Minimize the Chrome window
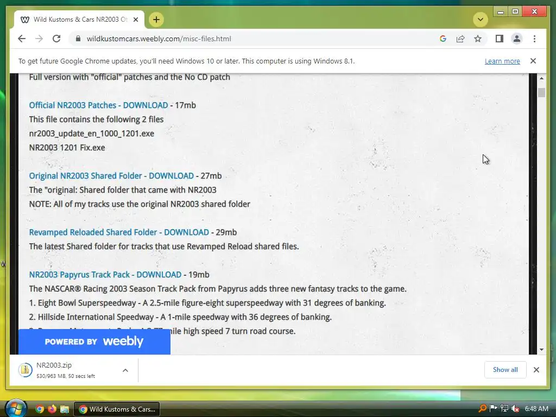The height and width of the screenshot is (417, 556). point(501,12)
